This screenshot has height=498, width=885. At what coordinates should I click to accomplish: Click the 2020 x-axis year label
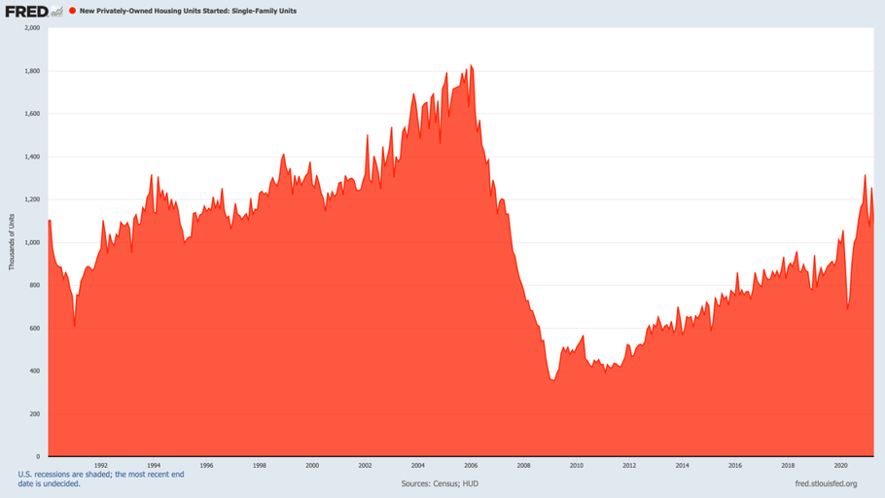tap(841, 466)
